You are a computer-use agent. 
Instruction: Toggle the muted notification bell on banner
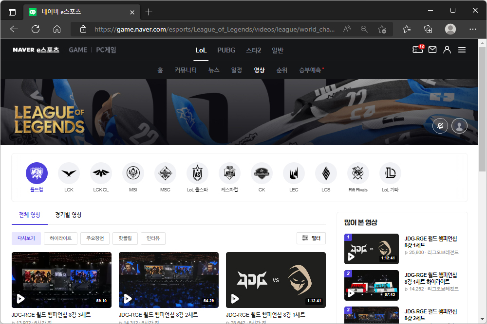440,126
